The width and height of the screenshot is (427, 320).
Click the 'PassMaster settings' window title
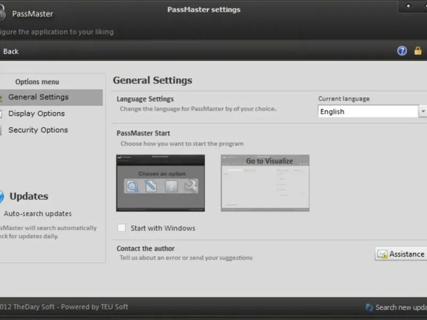coord(204,10)
